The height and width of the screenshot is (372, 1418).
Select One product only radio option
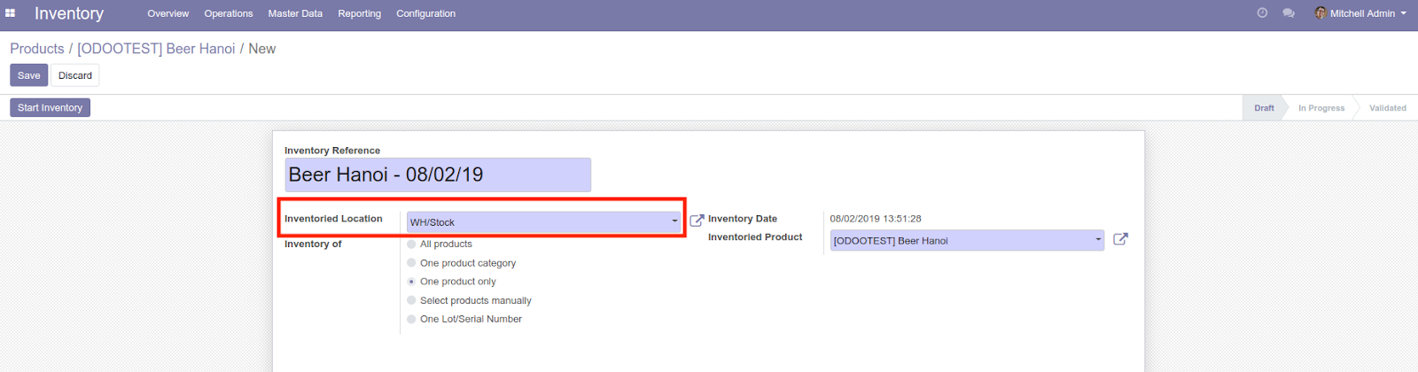coord(411,281)
